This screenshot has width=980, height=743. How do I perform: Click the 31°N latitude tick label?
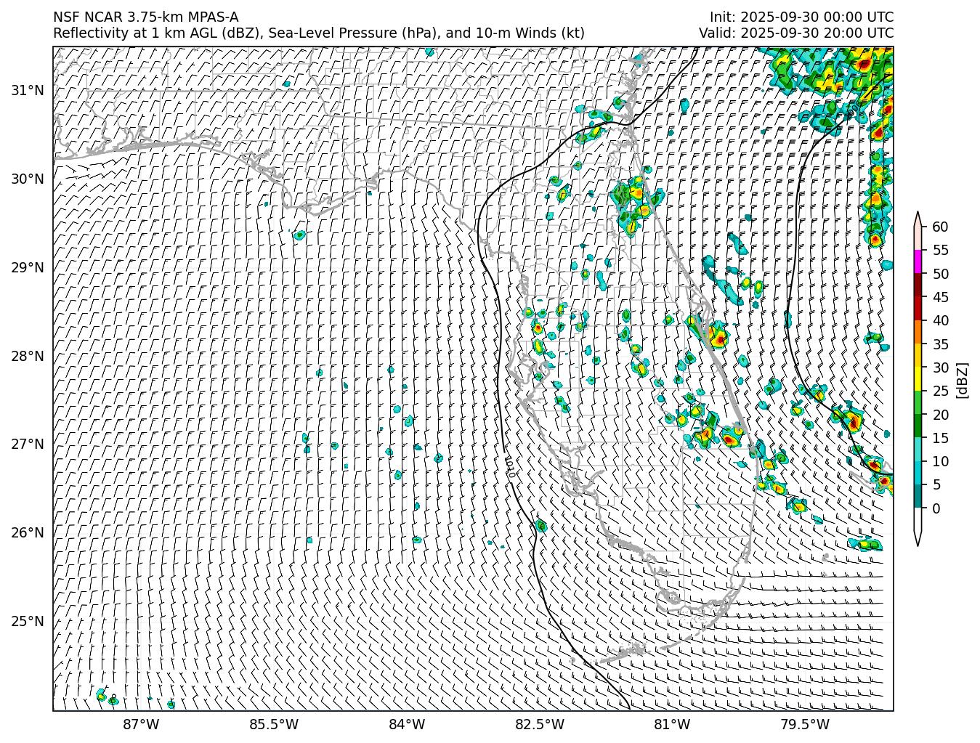pos(27,90)
